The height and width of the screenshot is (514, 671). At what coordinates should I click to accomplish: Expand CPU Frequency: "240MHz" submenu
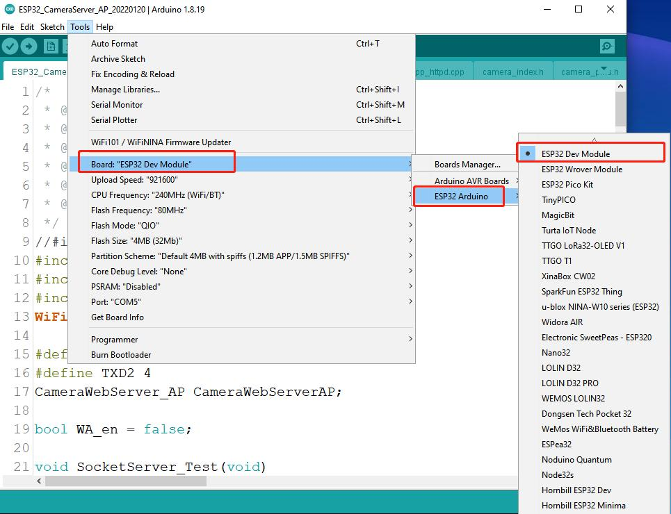pyautogui.click(x=242, y=195)
